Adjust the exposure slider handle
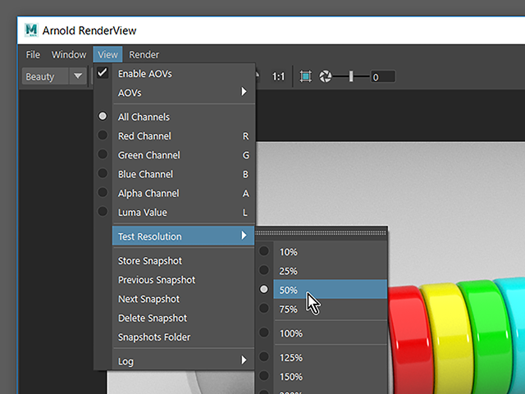Screen dimensions: 525x394 tap(351, 76)
